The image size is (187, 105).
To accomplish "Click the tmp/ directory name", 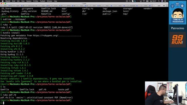I will coord(125,14).
